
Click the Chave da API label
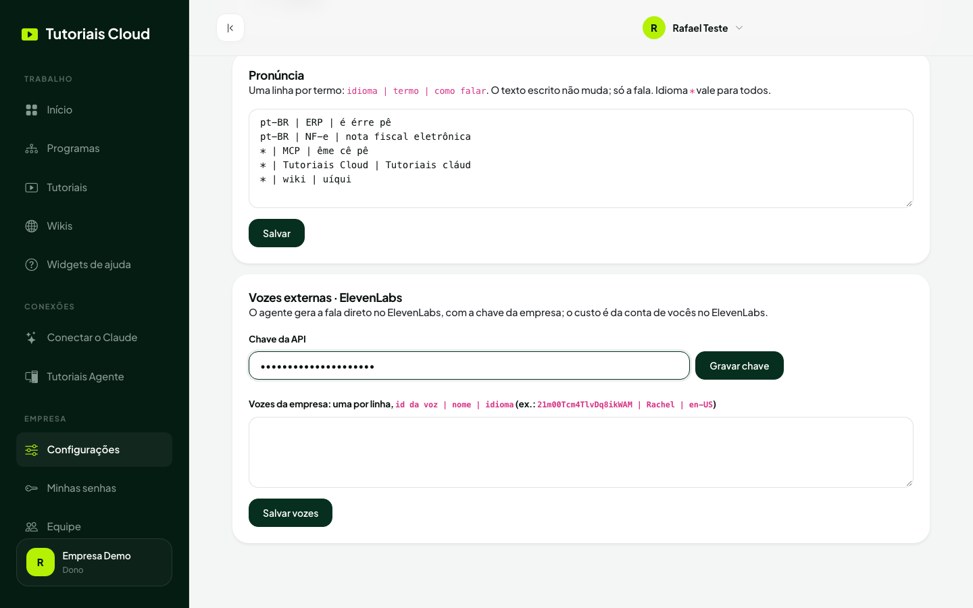point(277,339)
